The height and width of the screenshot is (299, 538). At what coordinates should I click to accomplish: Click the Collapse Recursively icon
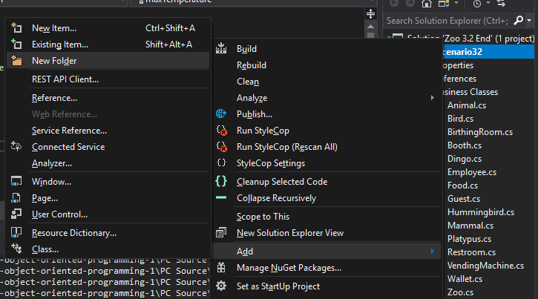(221, 197)
